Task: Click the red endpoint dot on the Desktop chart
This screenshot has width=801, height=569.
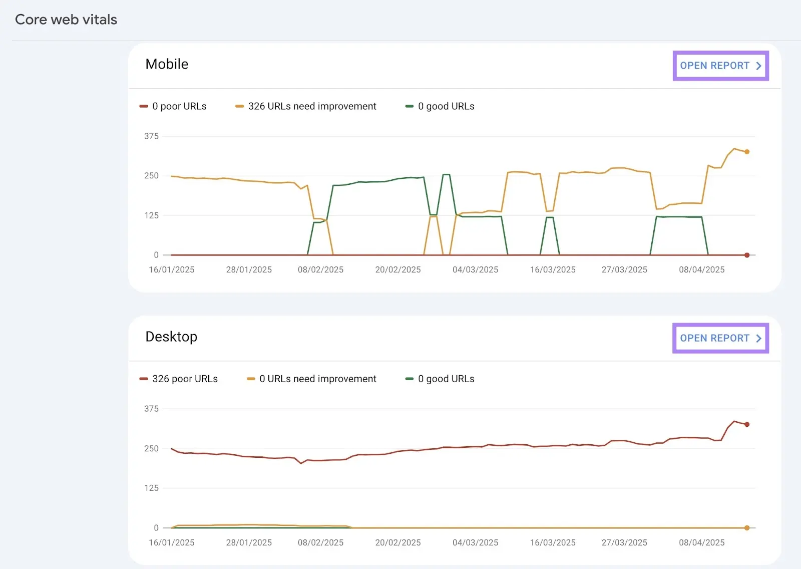Action: [746, 424]
